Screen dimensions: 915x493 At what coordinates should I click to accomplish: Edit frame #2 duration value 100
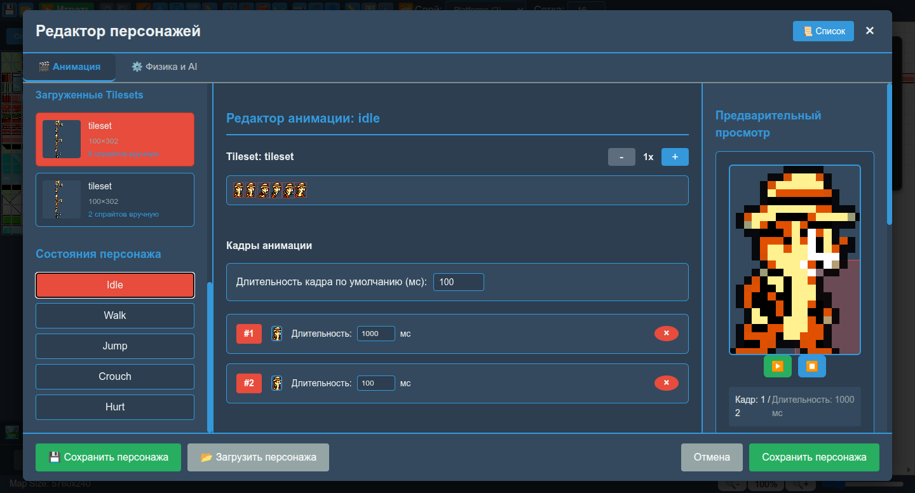coord(376,383)
